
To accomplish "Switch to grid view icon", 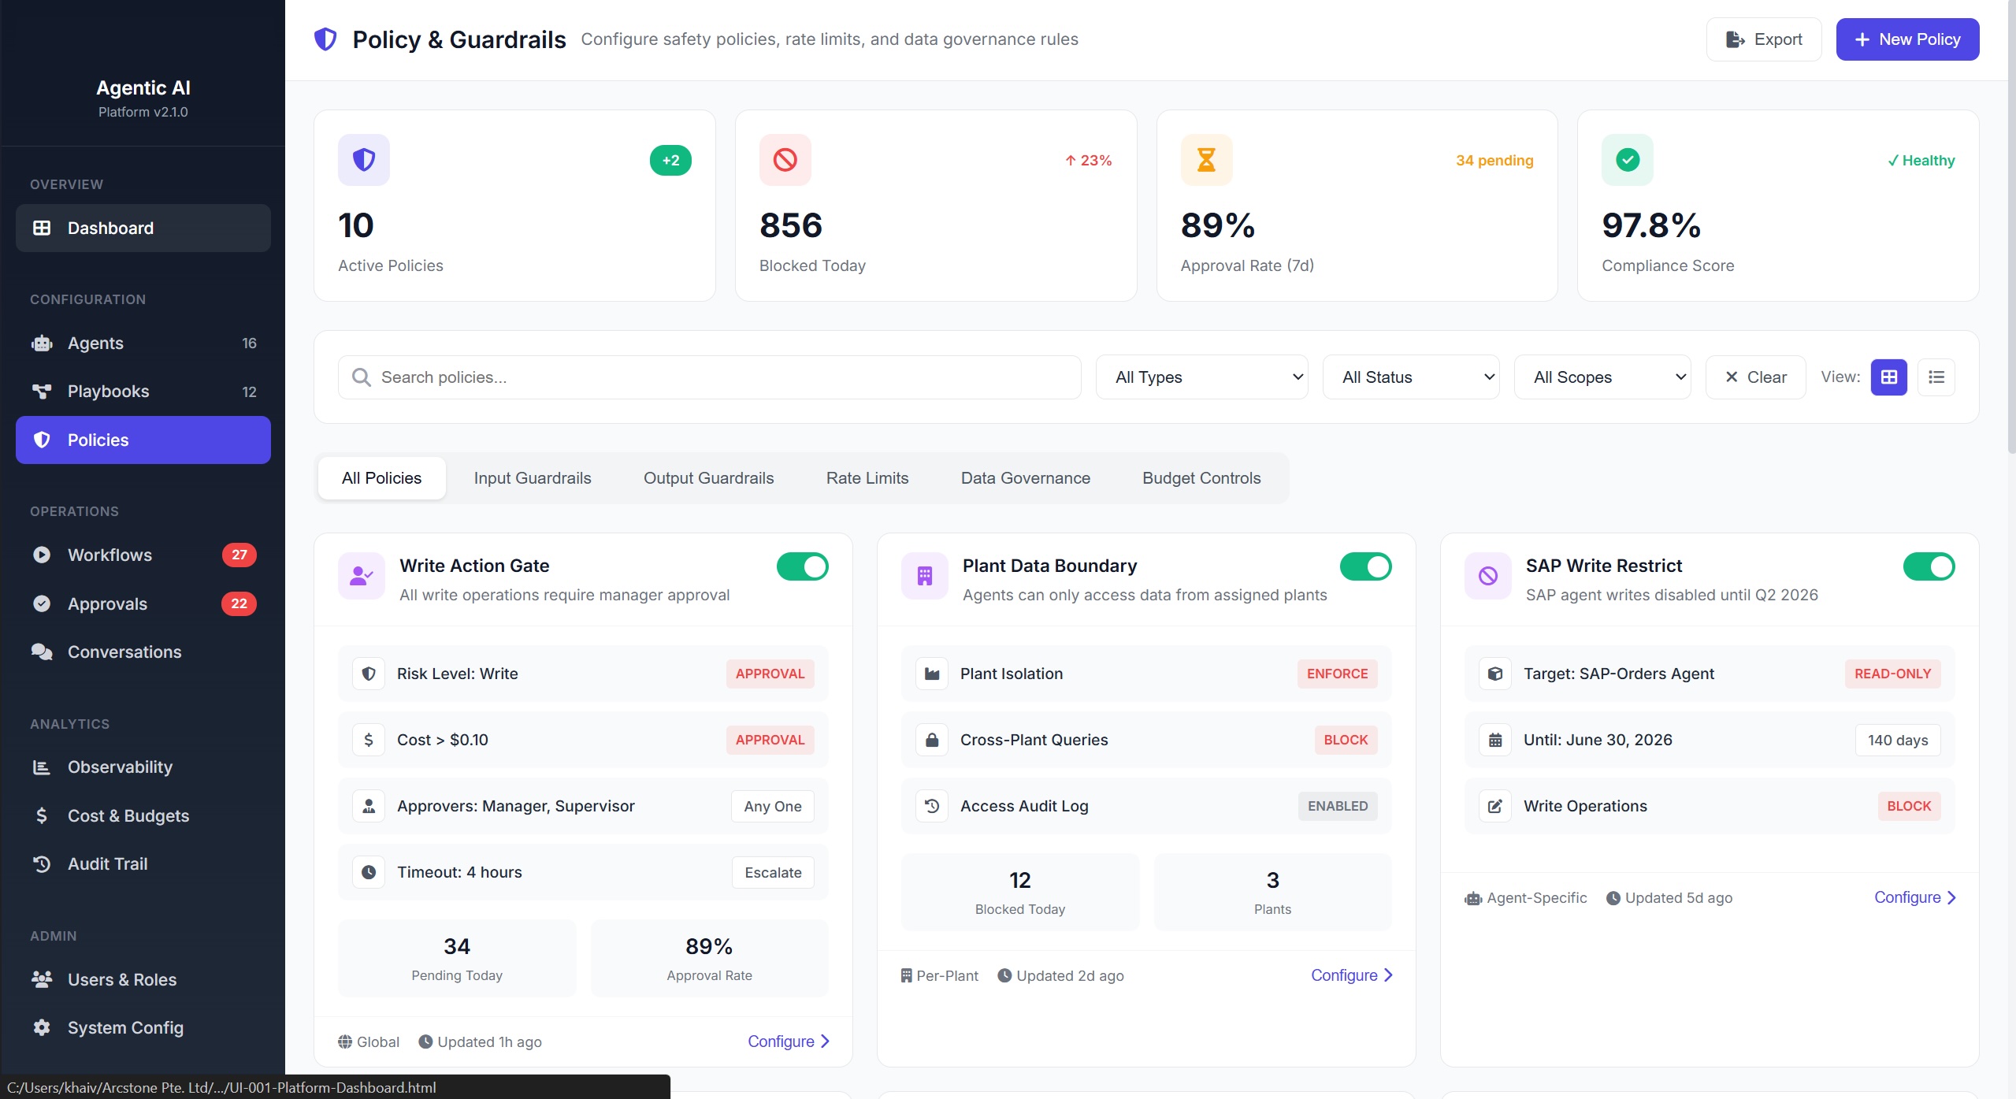I will pyautogui.click(x=1888, y=377).
